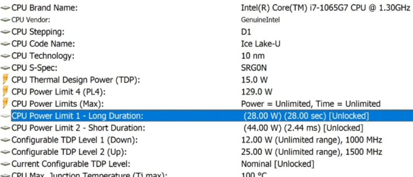Select the CPU Thermal Design Power (TDP) label

coord(75,80)
